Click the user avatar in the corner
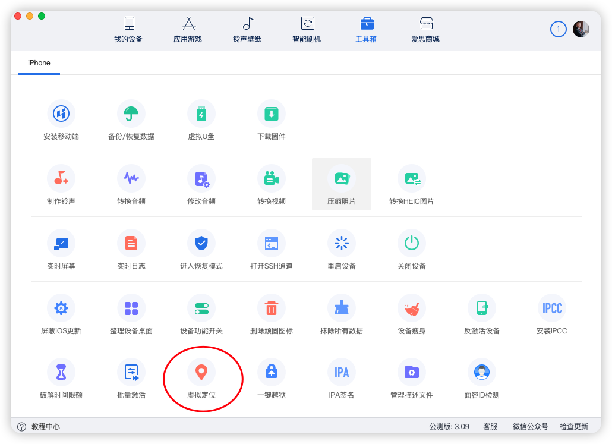The height and width of the screenshot is (444, 612). [x=581, y=29]
